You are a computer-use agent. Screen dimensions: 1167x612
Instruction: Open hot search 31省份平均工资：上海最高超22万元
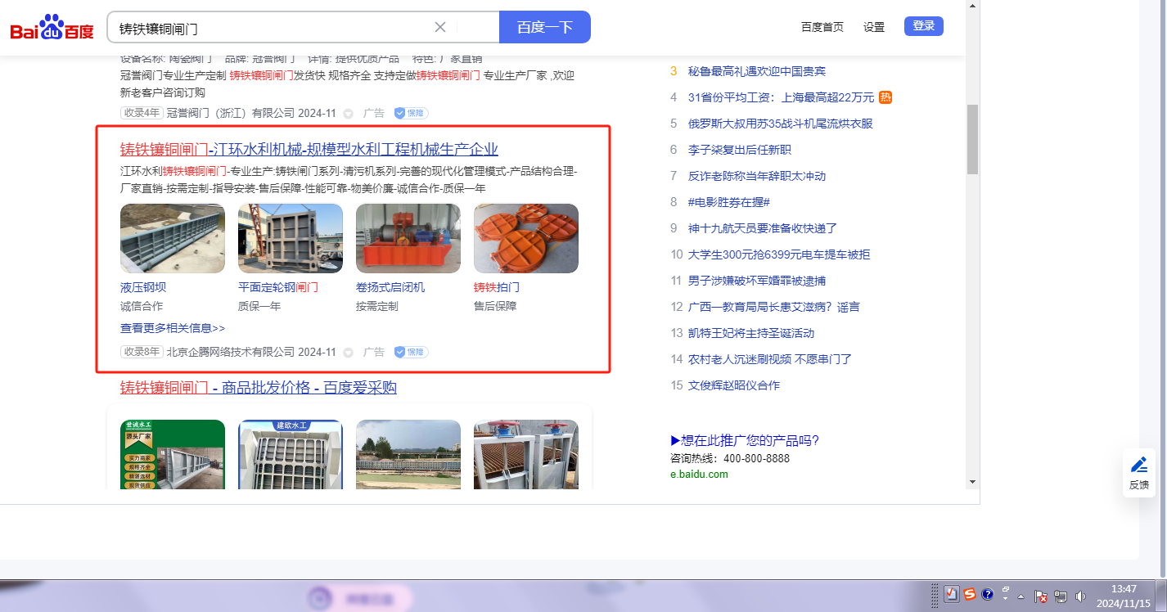pos(782,97)
